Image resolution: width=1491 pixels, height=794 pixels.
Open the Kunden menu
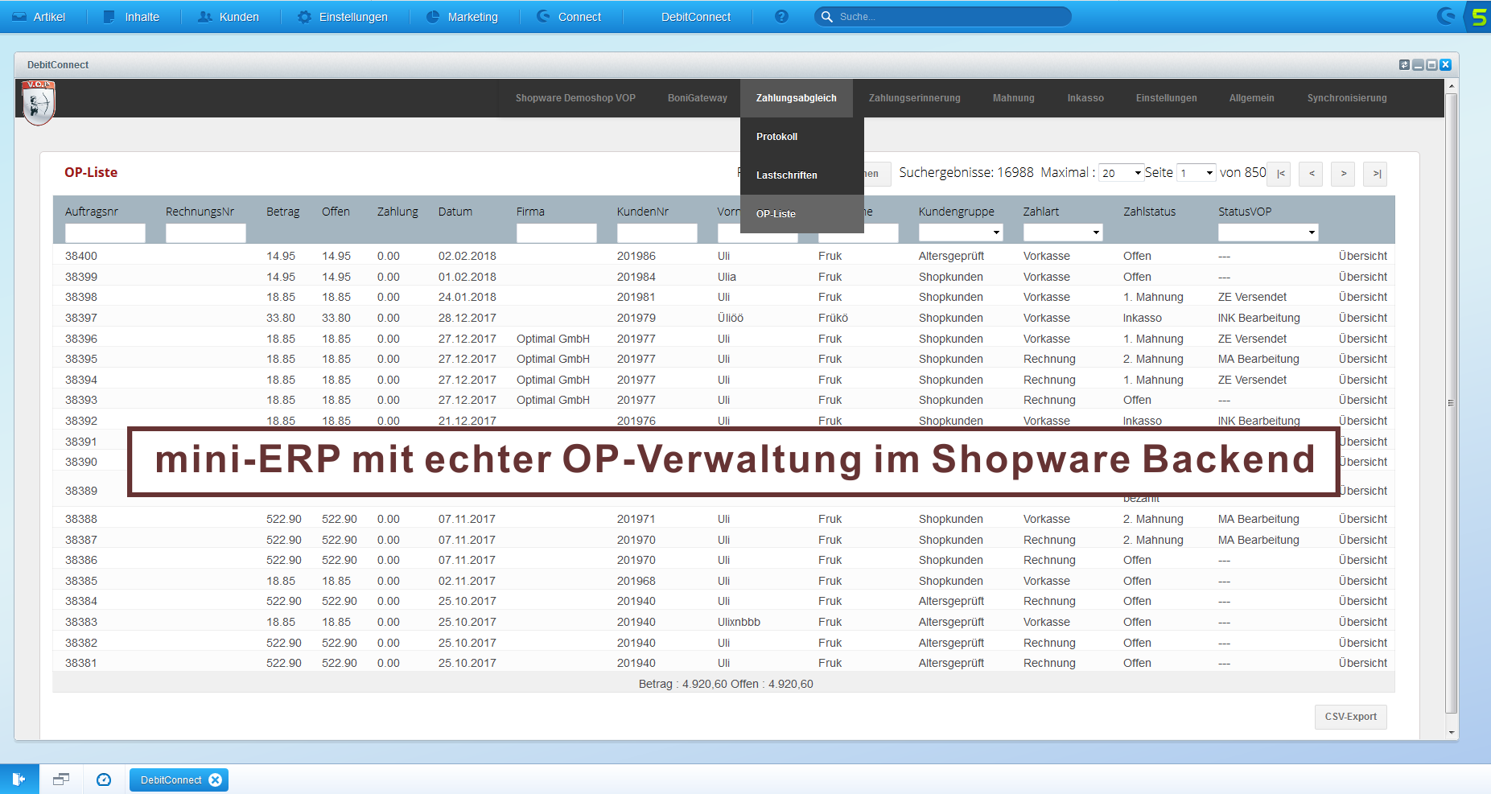tap(229, 17)
